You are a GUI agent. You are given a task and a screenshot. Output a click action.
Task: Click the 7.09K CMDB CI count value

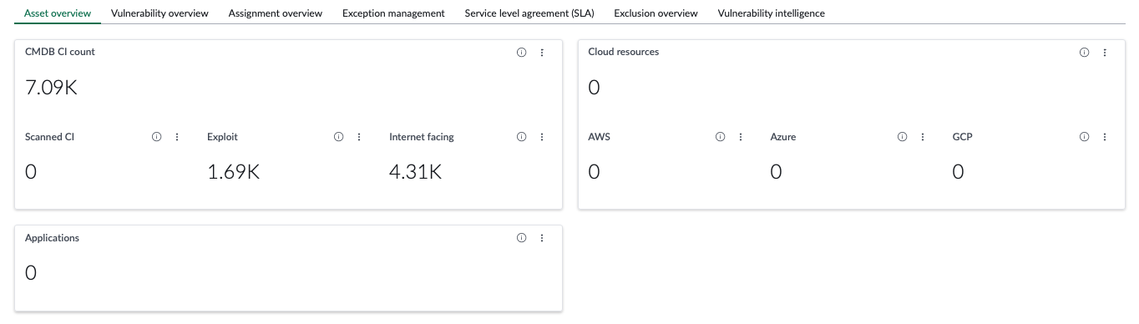click(51, 87)
